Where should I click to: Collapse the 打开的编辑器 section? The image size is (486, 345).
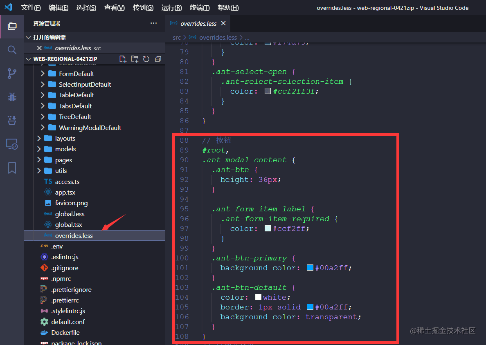[28, 37]
